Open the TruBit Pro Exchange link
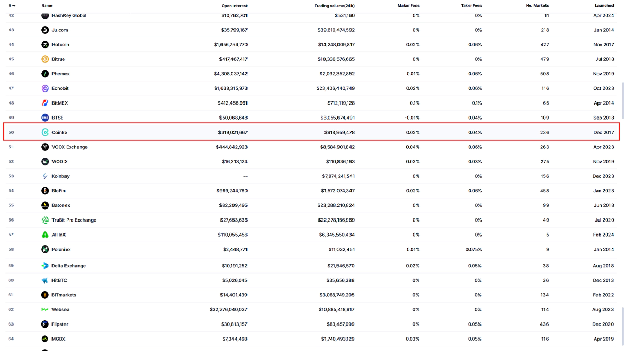This screenshot has height=351, width=624. tap(74, 220)
